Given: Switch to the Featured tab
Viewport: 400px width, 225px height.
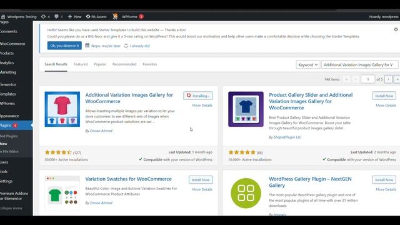Looking at the screenshot, I should (x=81, y=64).
